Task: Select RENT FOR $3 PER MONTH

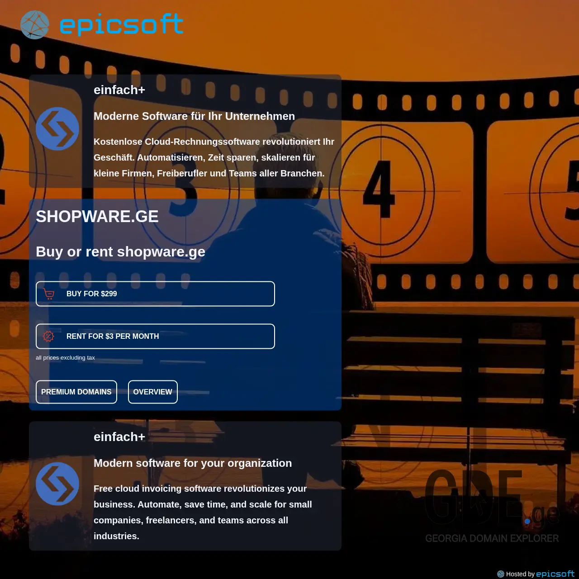Action: point(155,336)
